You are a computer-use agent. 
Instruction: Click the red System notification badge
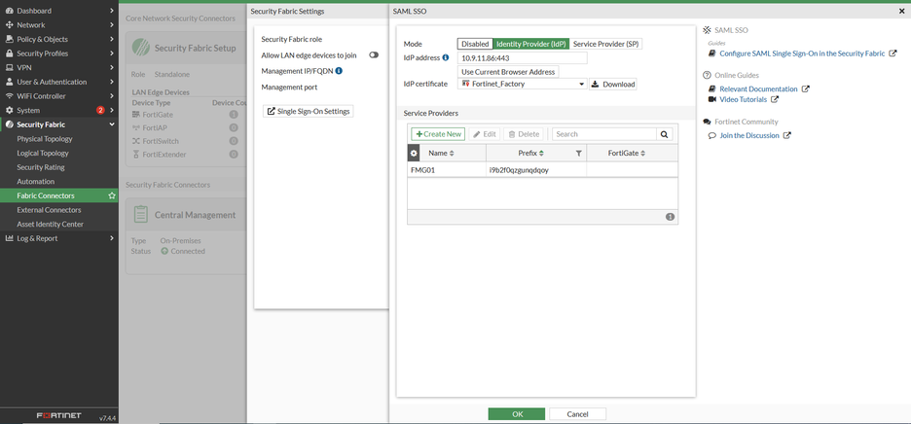click(x=100, y=110)
